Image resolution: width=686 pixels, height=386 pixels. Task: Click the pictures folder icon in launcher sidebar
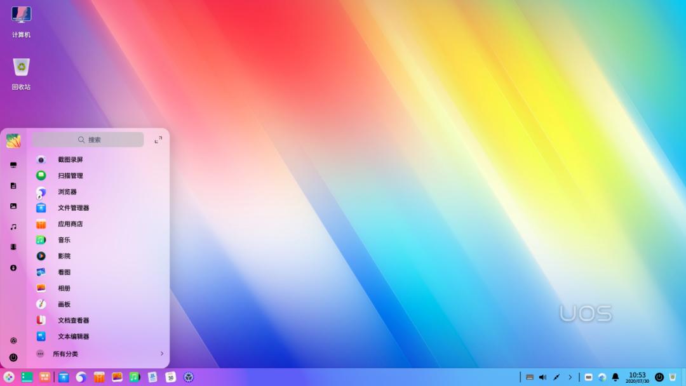13,206
